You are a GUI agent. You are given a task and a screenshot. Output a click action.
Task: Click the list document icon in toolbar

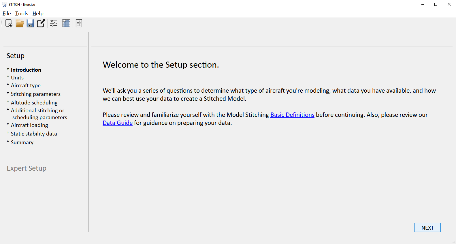tap(79, 23)
